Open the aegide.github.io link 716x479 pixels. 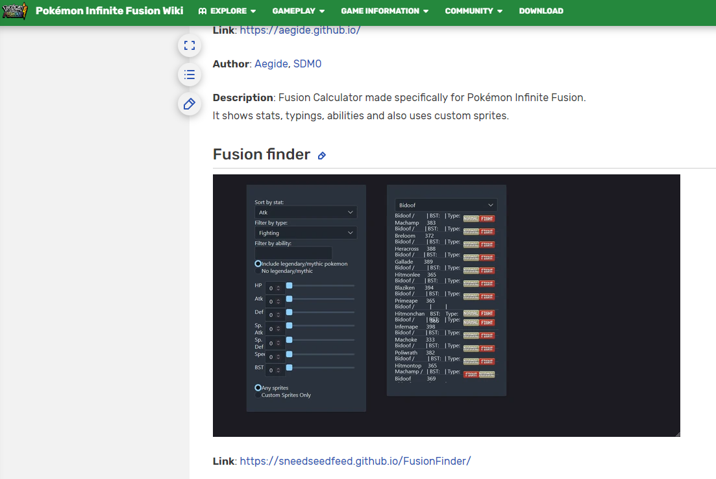[x=300, y=30]
